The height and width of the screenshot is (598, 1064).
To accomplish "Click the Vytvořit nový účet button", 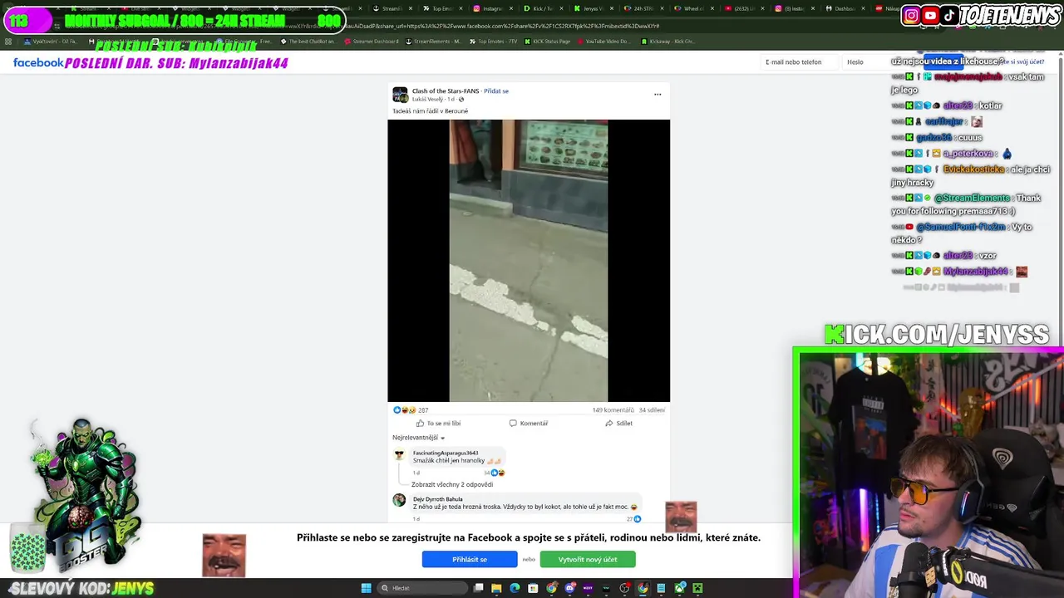I will (588, 559).
